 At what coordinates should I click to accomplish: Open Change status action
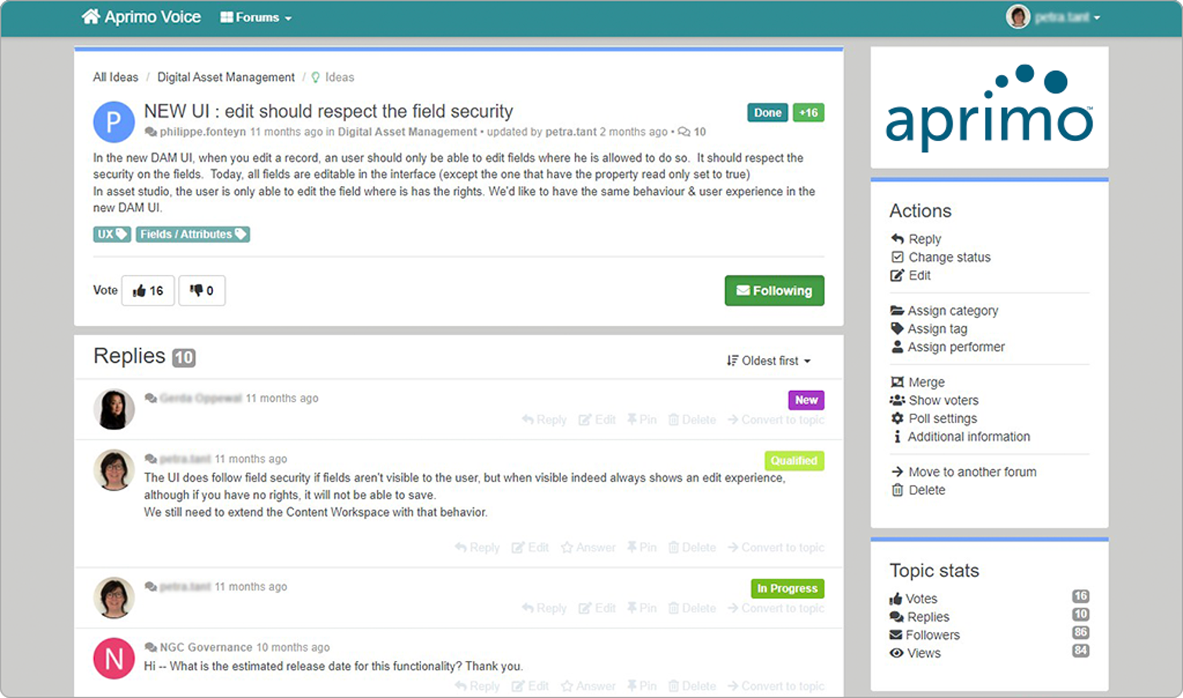(941, 257)
